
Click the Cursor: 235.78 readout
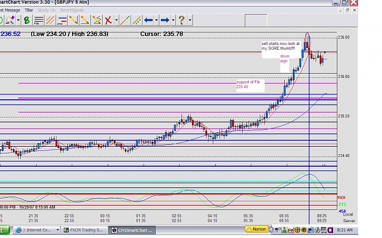click(x=161, y=34)
